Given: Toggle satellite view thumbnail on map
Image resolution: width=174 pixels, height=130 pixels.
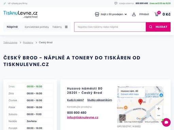Looking at the screenshot, I should [122, 117].
